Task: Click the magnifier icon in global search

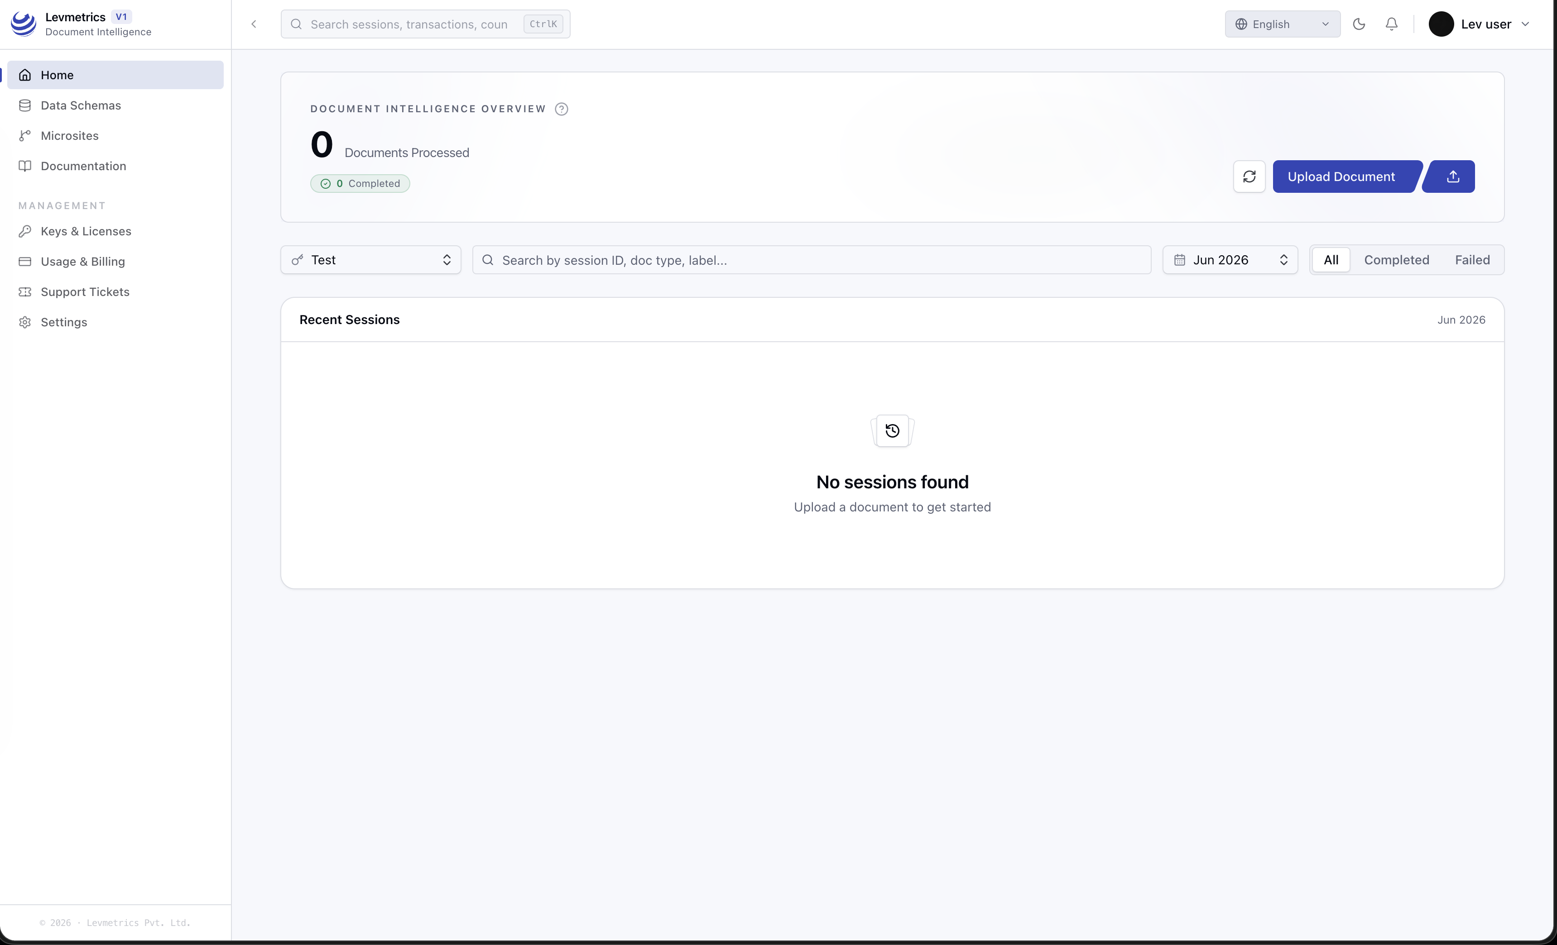Action: pos(296,24)
